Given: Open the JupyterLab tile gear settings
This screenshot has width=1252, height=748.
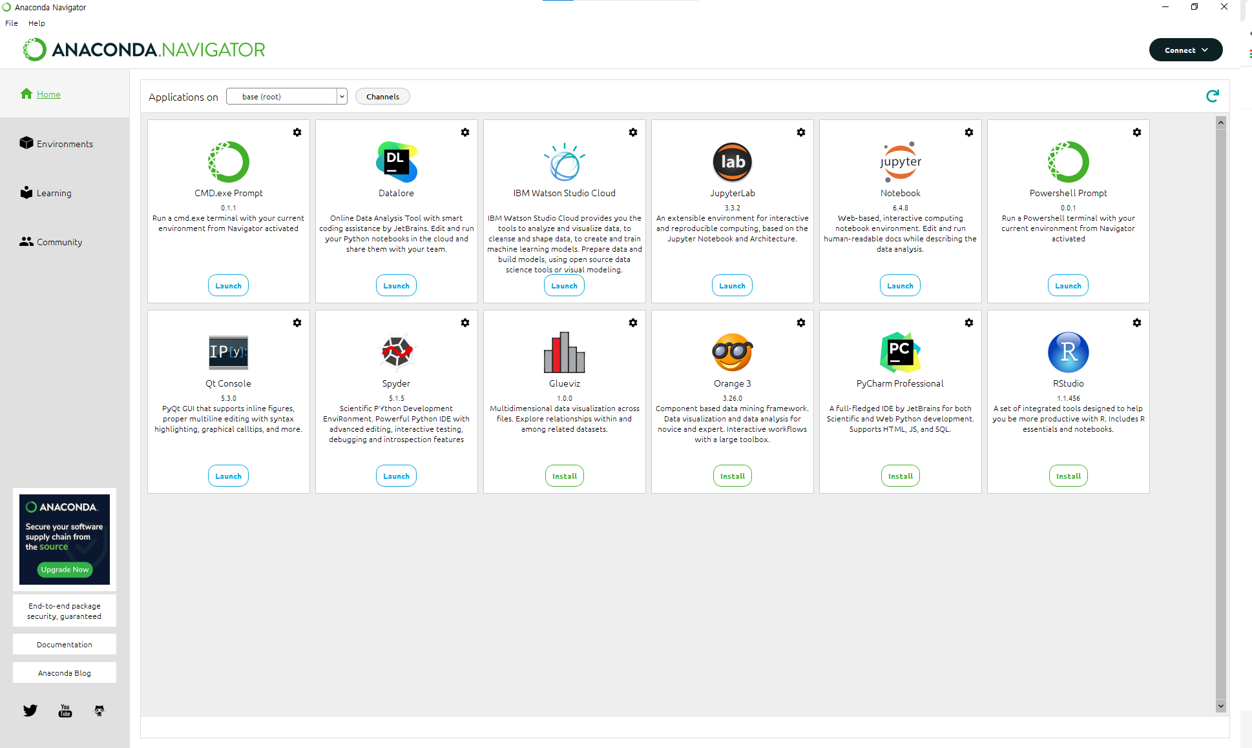Looking at the screenshot, I should tap(800, 132).
